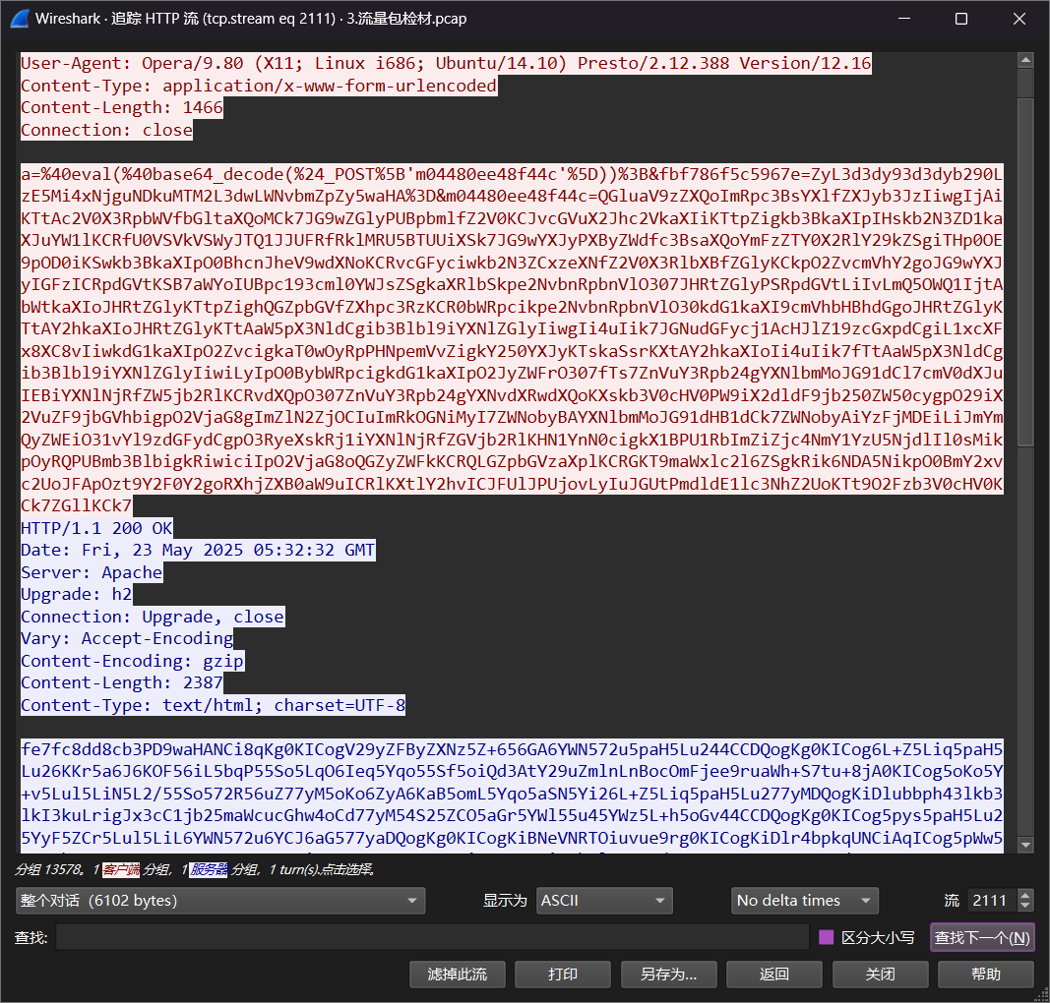The width and height of the screenshot is (1050, 1003).
Task: Click the scrollbar up arrow
Action: (1025, 60)
